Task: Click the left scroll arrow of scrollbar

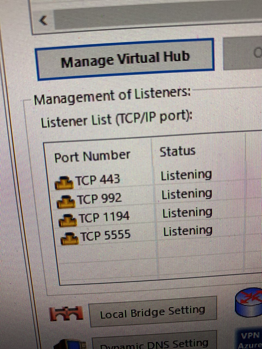Action: pyautogui.click(x=43, y=20)
